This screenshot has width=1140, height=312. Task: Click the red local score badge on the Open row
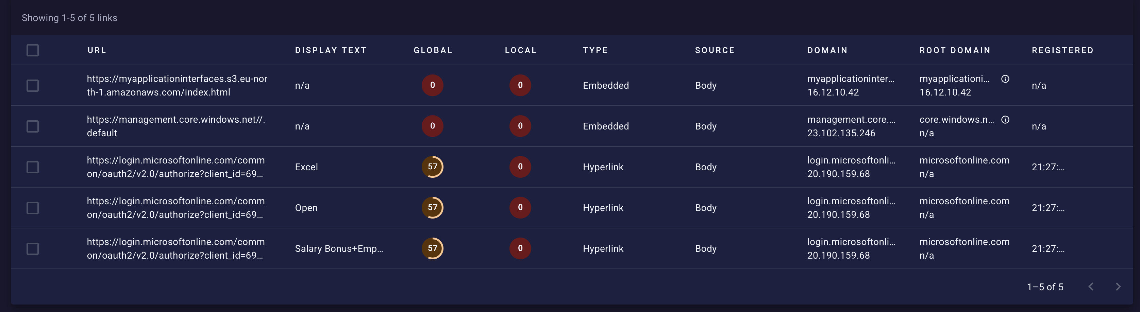click(520, 208)
